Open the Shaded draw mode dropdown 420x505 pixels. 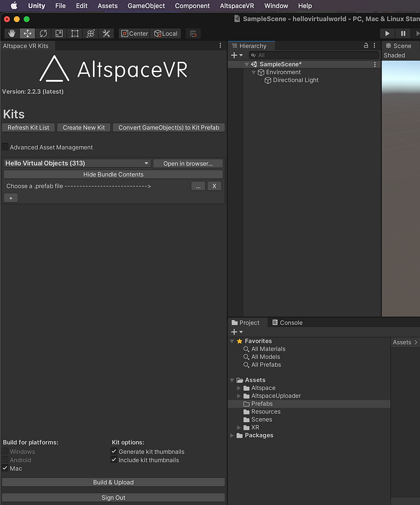point(395,55)
